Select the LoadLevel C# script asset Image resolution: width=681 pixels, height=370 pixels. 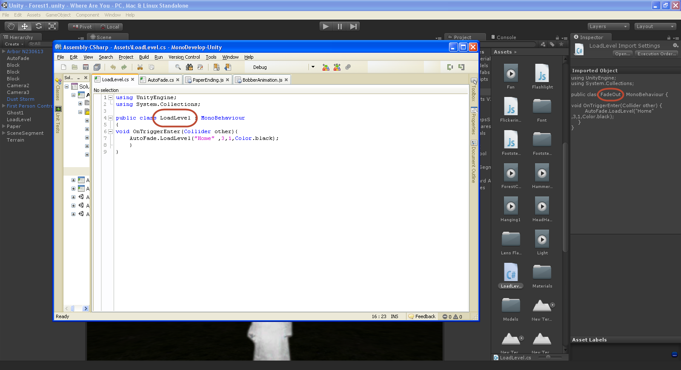(x=511, y=275)
